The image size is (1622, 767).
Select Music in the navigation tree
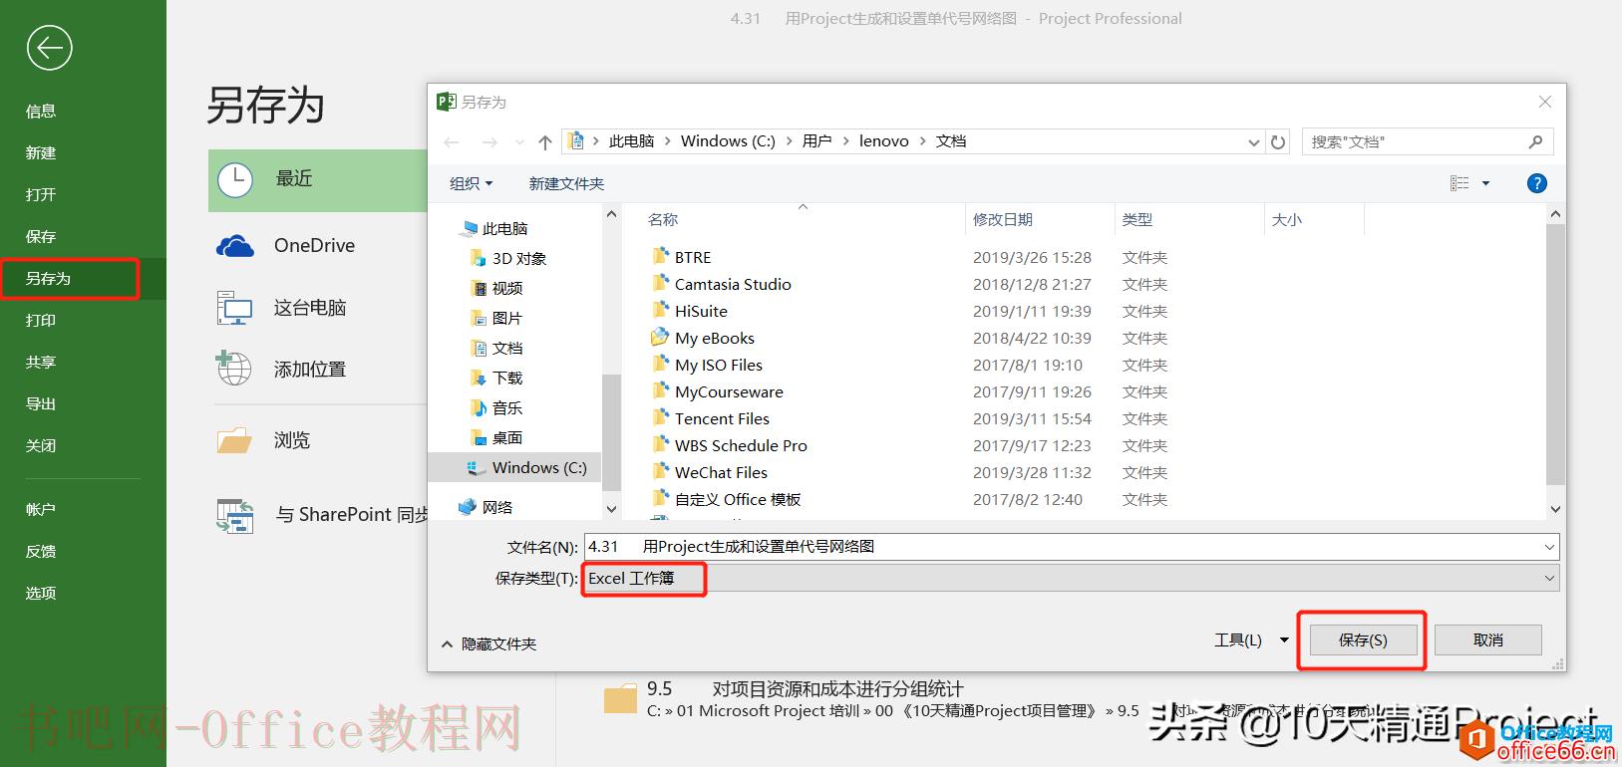click(x=496, y=407)
